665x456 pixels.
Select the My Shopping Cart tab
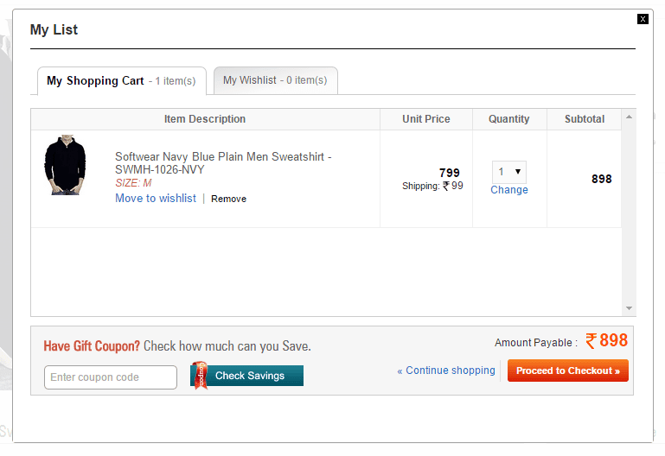[x=121, y=81]
